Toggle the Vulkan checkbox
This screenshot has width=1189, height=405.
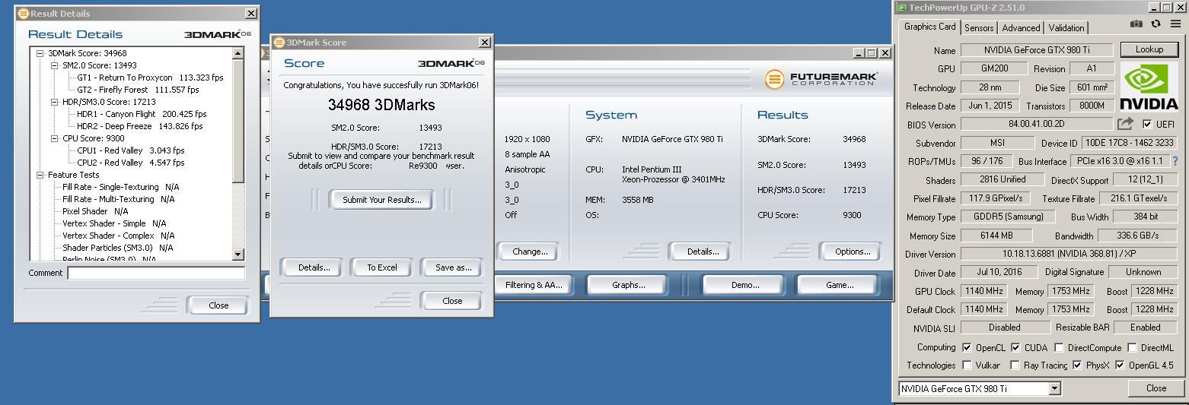(967, 365)
